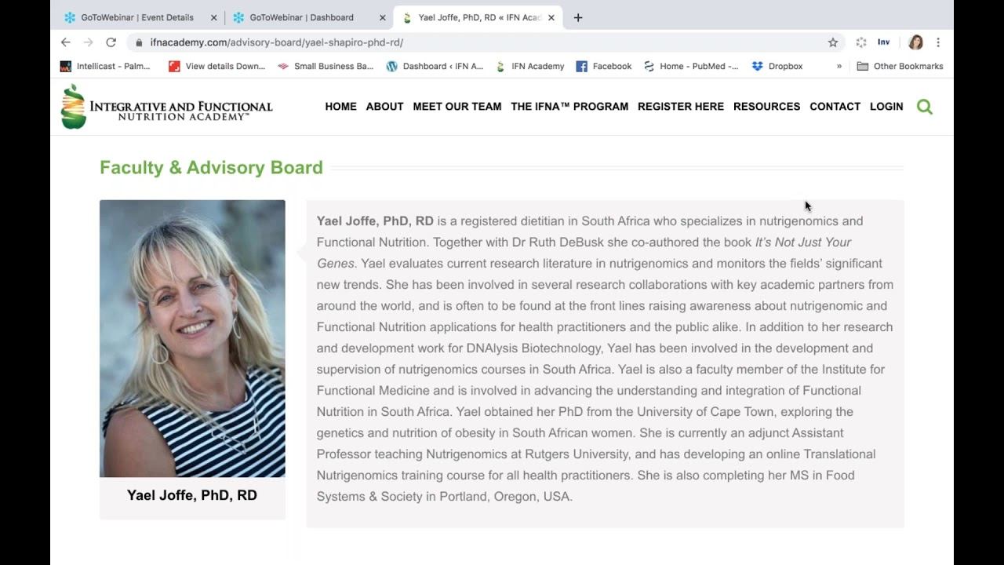Open the Other Bookmarks folder
Viewport: 1004px width, 565px height.
pyautogui.click(x=900, y=66)
